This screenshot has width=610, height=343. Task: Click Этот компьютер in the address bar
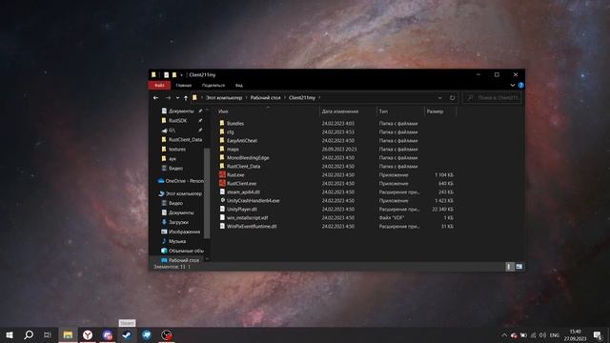[224, 97]
